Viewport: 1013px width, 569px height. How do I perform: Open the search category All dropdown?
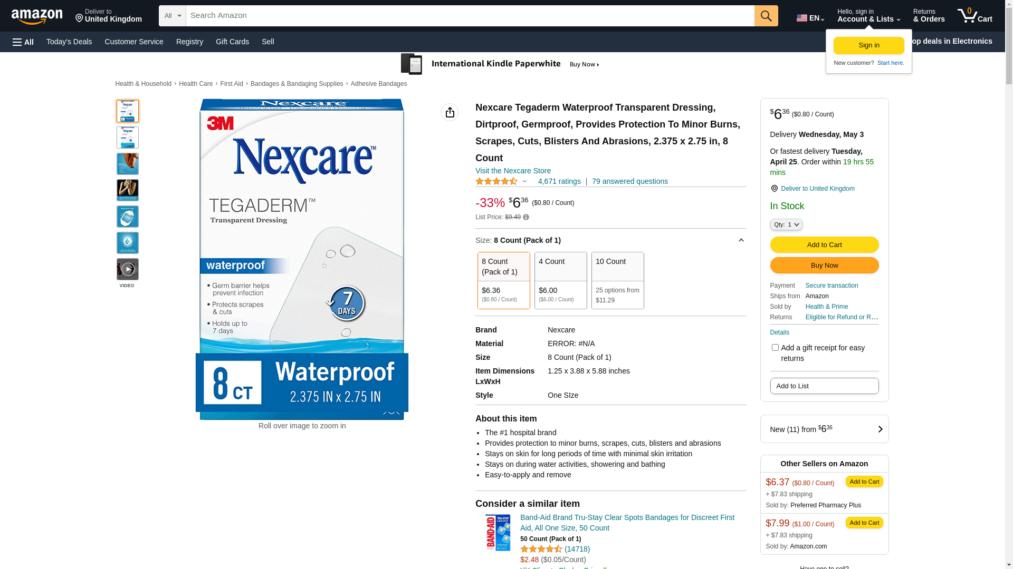tap(173, 16)
